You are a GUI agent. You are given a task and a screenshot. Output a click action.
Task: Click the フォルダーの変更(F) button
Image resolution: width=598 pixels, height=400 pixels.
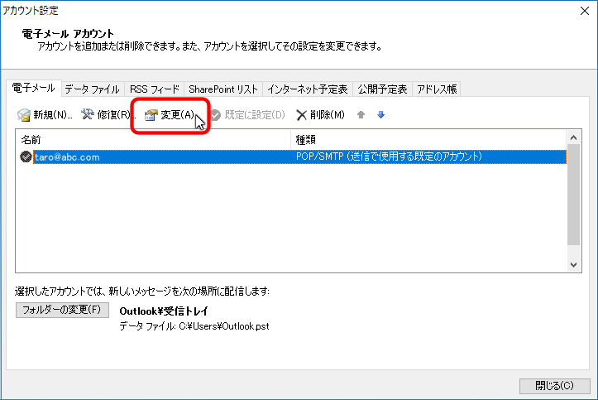coord(62,310)
